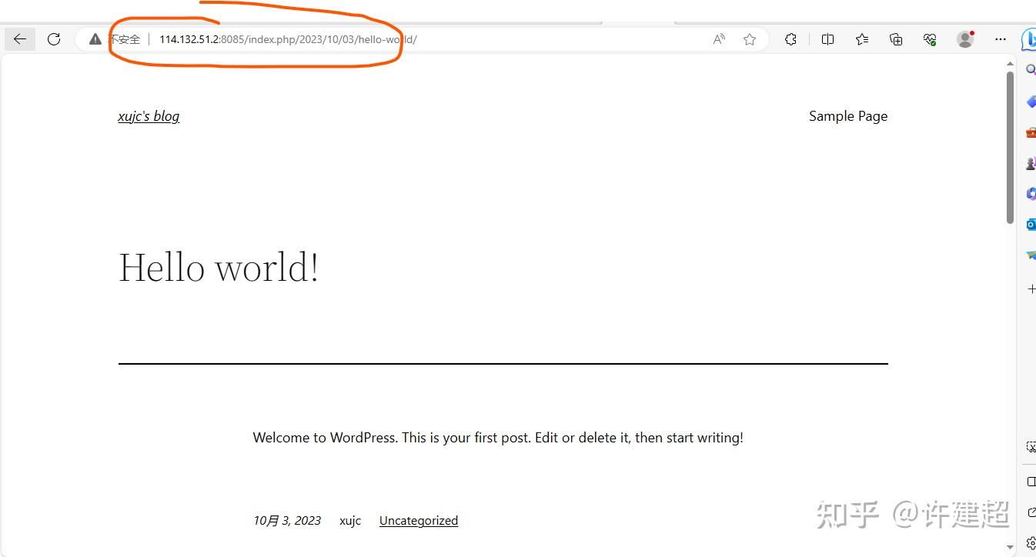Open the Uncategorized category link
This screenshot has width=1036, height=557.
419,521
